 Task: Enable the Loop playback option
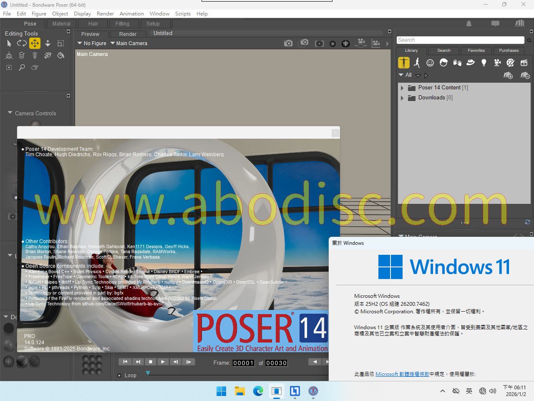click(119, 376)
